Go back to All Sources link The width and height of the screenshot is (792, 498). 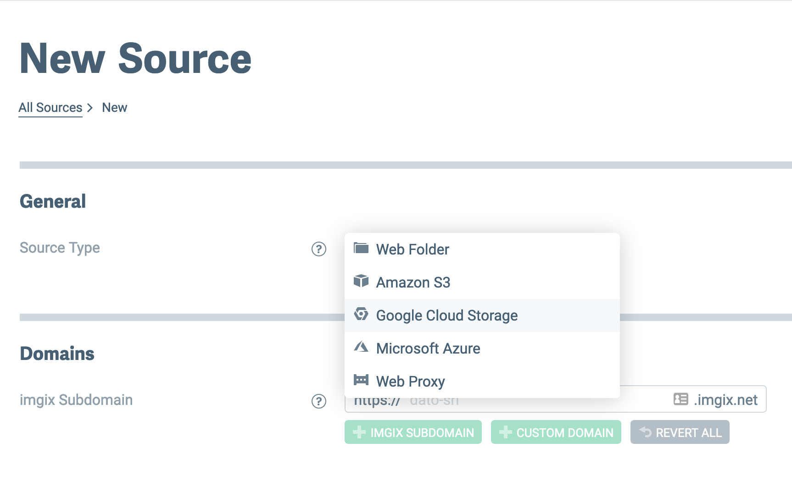point(50,108)
